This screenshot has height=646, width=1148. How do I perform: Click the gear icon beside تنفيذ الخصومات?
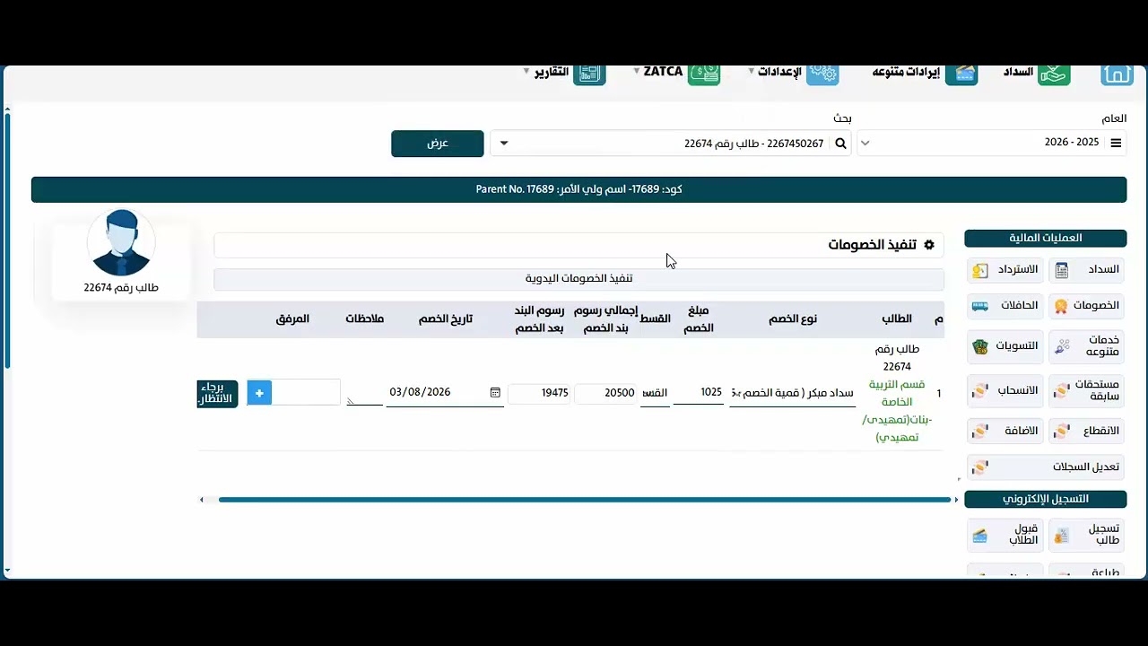coord(929,245)
